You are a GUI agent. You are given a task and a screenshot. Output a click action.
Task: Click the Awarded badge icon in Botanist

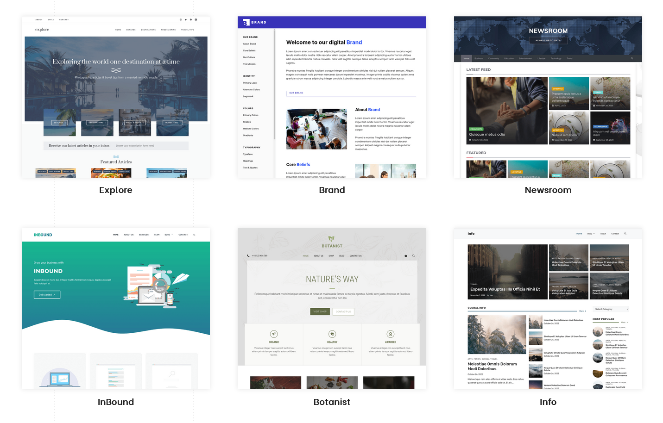coord(391,334)
